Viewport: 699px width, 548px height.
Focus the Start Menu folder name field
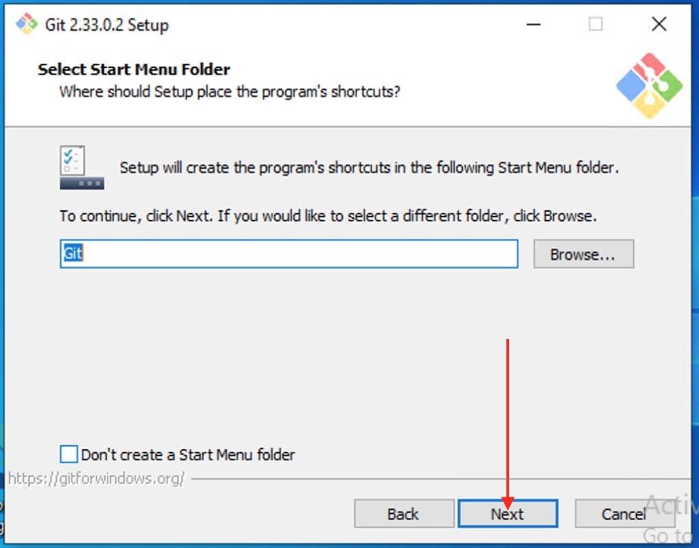[289, 254]
